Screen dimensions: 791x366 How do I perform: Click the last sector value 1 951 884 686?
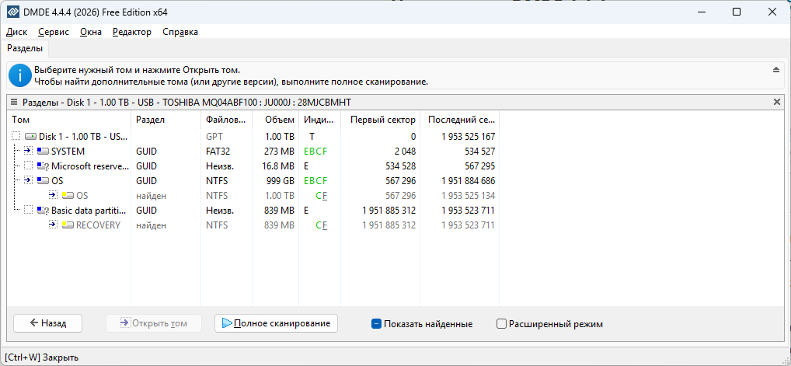coord(468,181)
